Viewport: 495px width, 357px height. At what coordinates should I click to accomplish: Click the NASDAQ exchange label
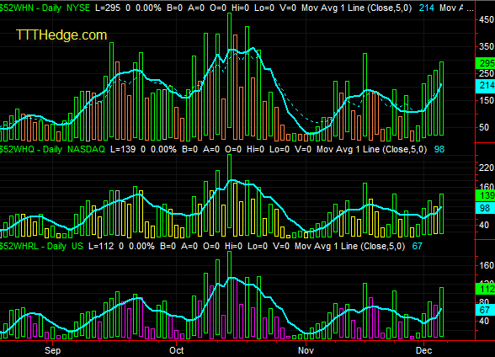point(86,149)
